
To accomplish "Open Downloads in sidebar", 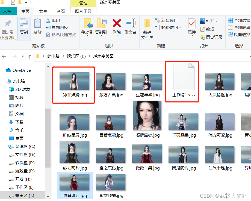I will pos(16,122).
